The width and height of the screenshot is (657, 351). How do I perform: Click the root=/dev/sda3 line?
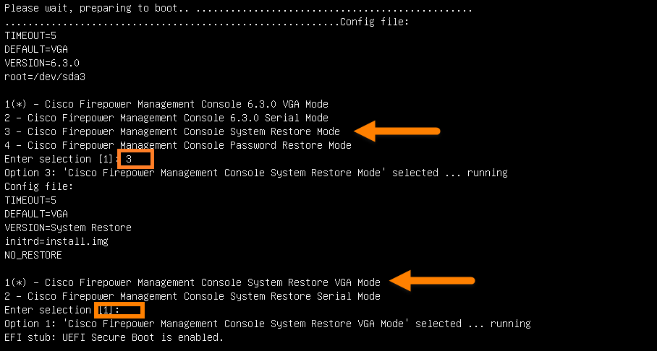(x=45, y=77)
